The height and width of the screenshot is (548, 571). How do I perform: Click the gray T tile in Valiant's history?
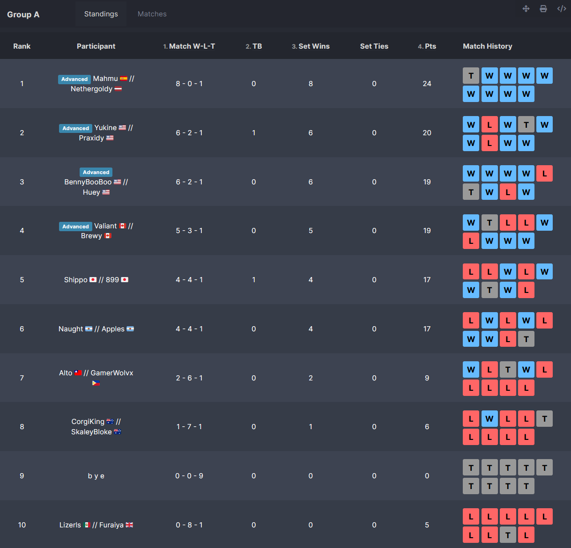click(x=489, y=223)
